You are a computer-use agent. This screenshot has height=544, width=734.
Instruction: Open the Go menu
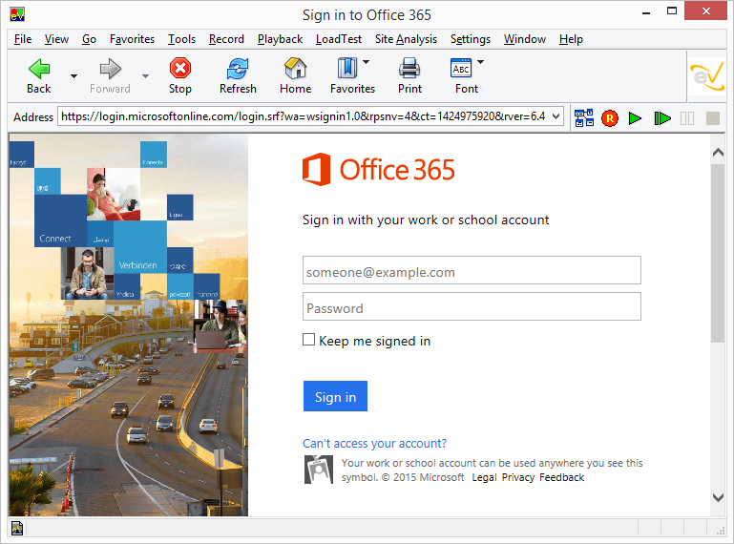pyautogui.click(x=89, y=39)
